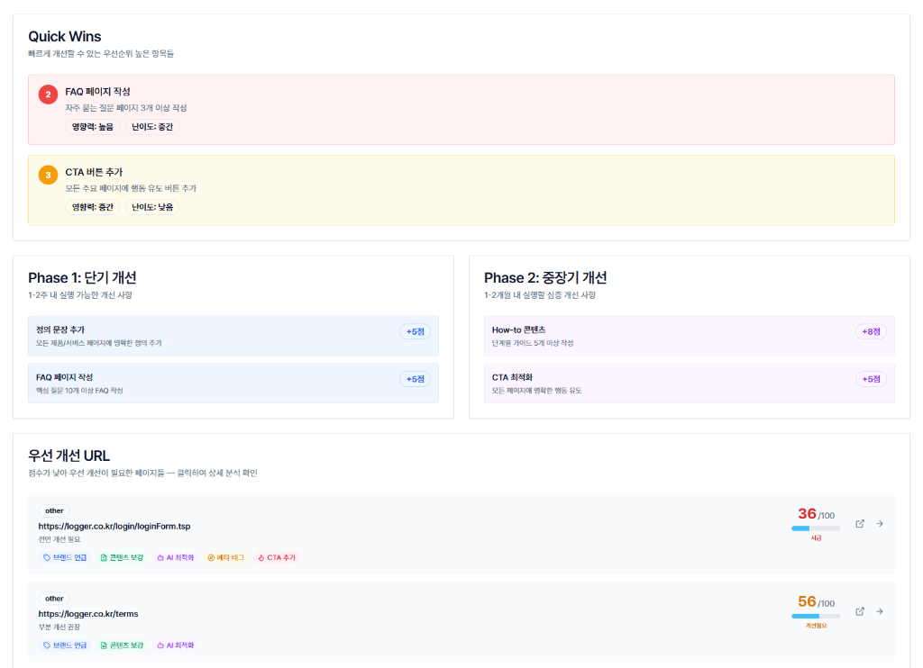Open the logger.co.kr/terms URL

(x=88, y=614)
